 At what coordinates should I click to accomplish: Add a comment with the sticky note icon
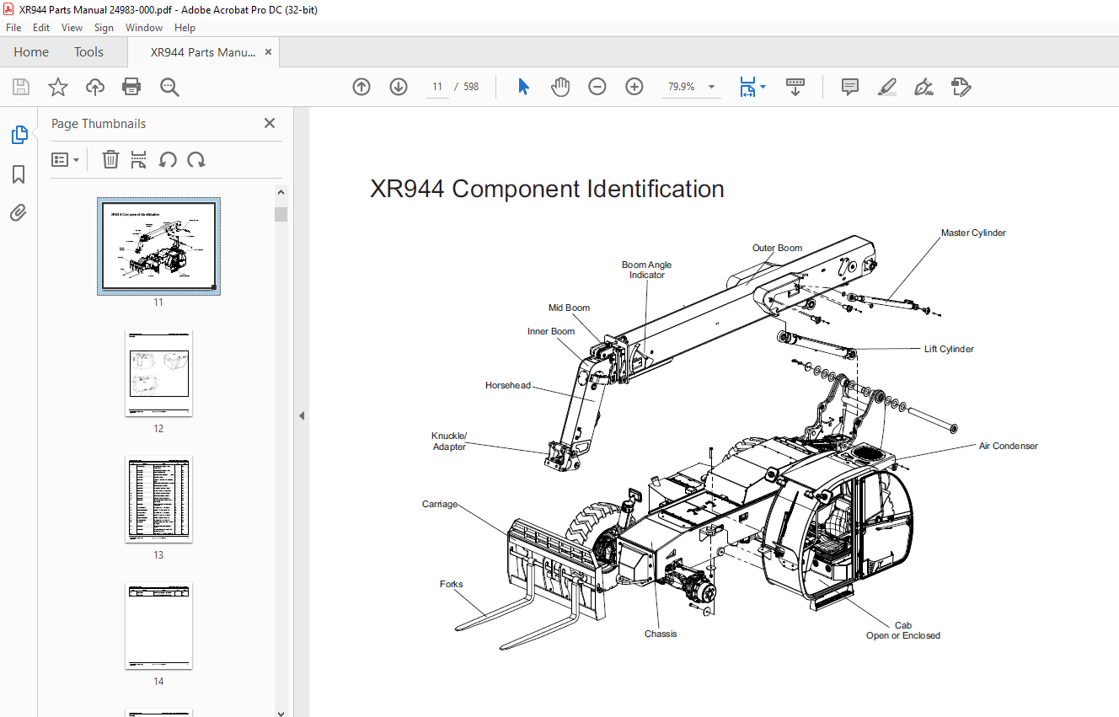pyautogui.click(x=850, y=87)
